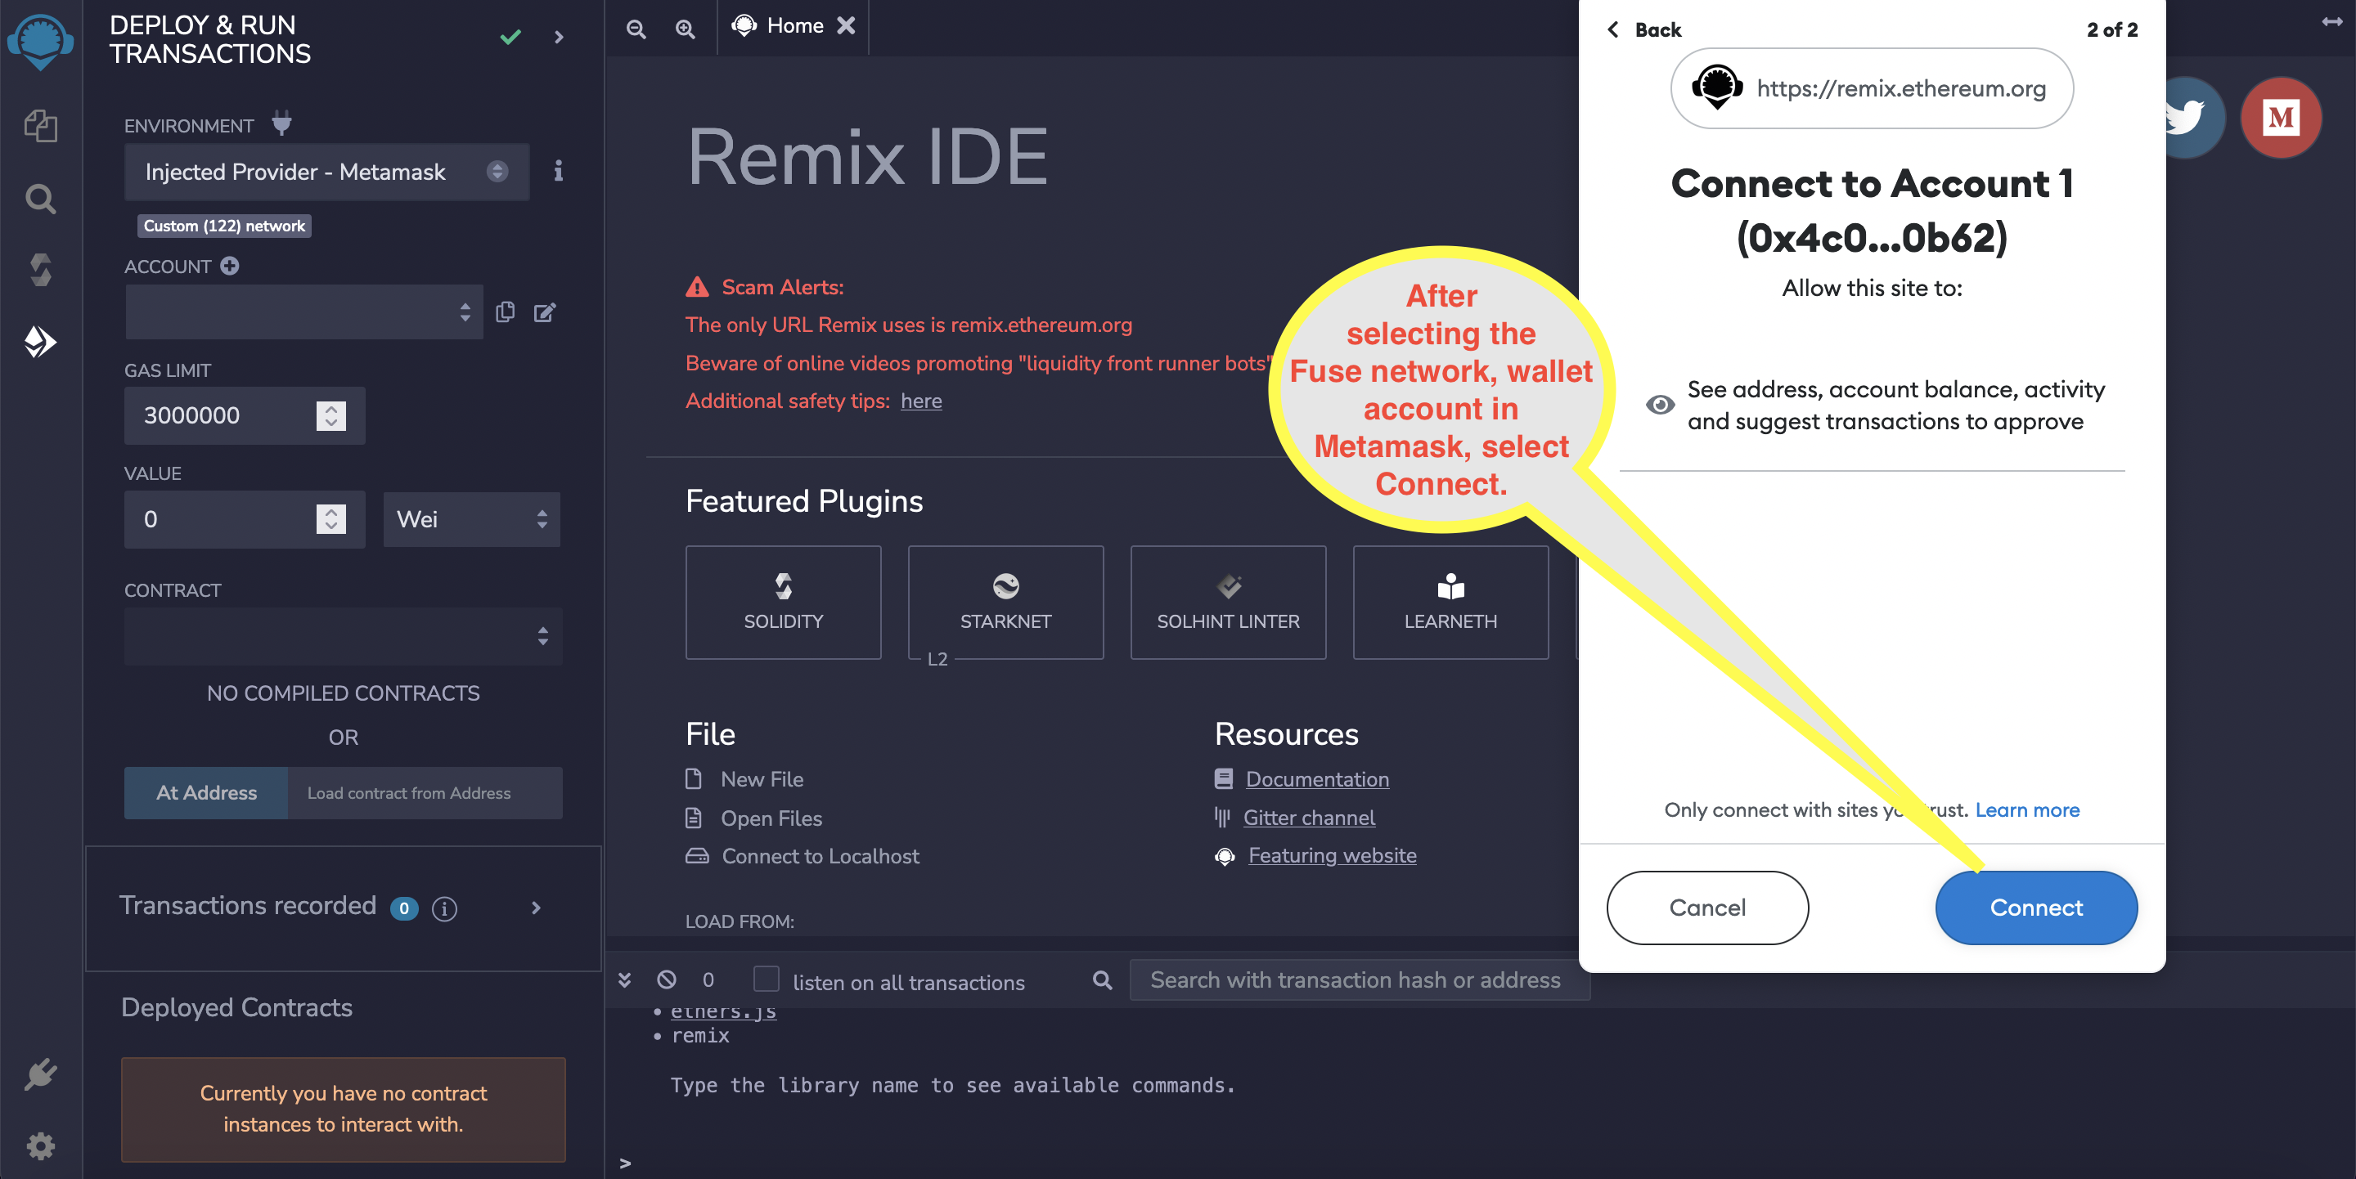Click the Load contract from Address input field

point(425,793)
